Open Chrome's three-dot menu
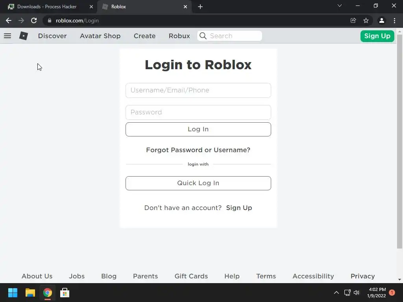The width and height of the screenshot is (403, 302). pyautogui.click(x=394, y=20)
